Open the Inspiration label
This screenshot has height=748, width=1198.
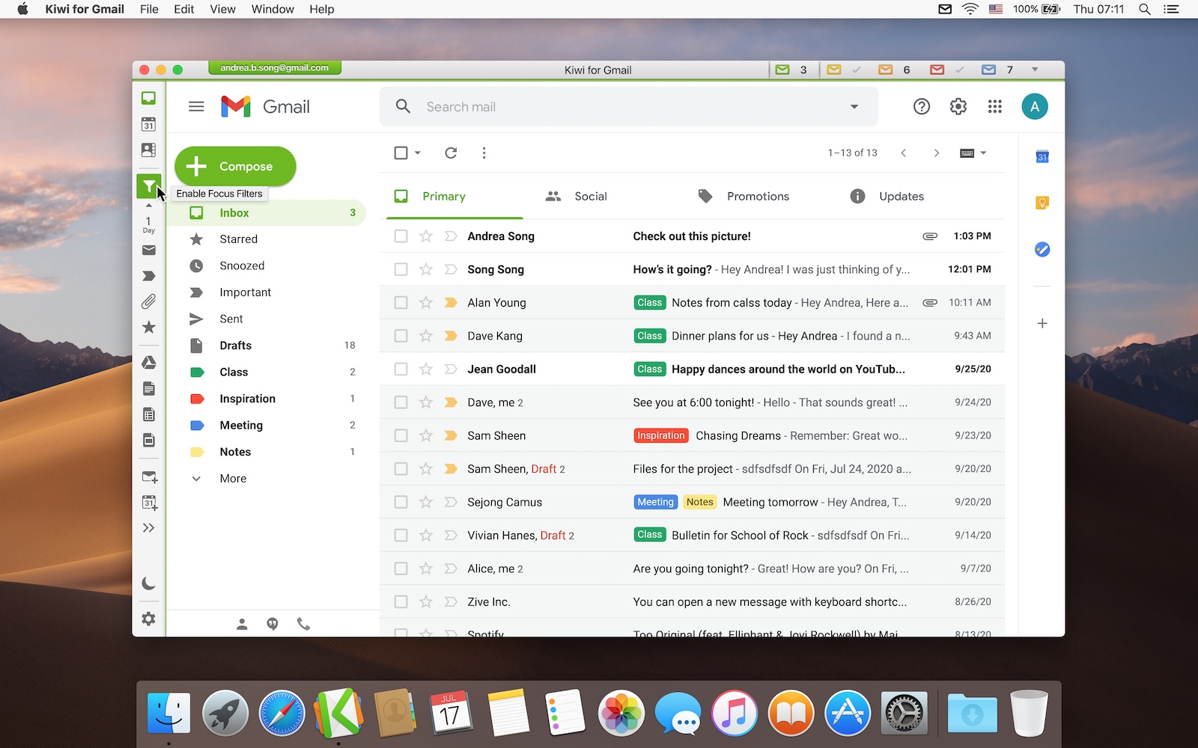(266, 399)
